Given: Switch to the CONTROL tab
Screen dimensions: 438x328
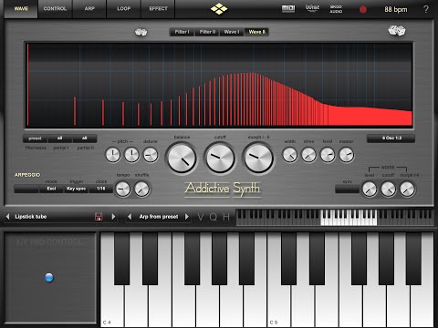Looking at the screenshot, I should coord(55,9).
